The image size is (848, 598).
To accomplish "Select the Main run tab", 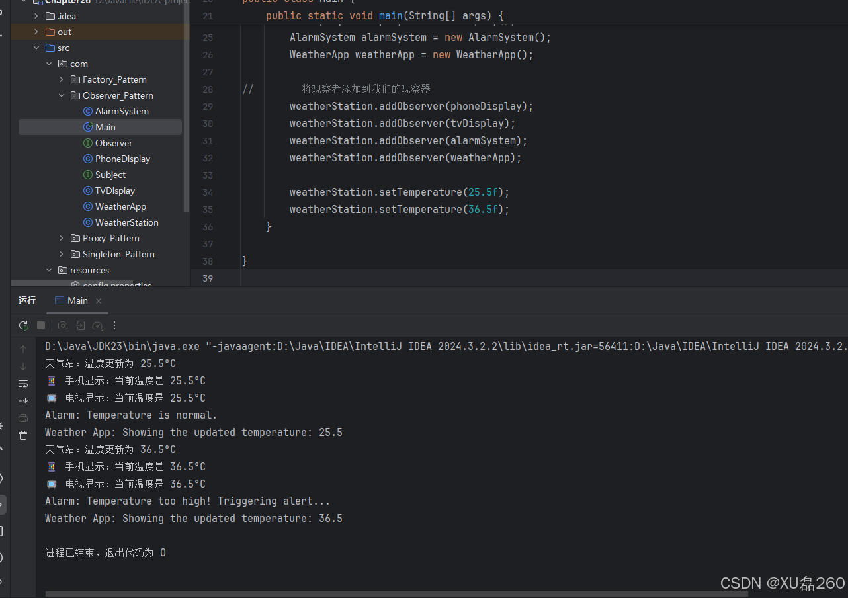I will click(78, 300).
